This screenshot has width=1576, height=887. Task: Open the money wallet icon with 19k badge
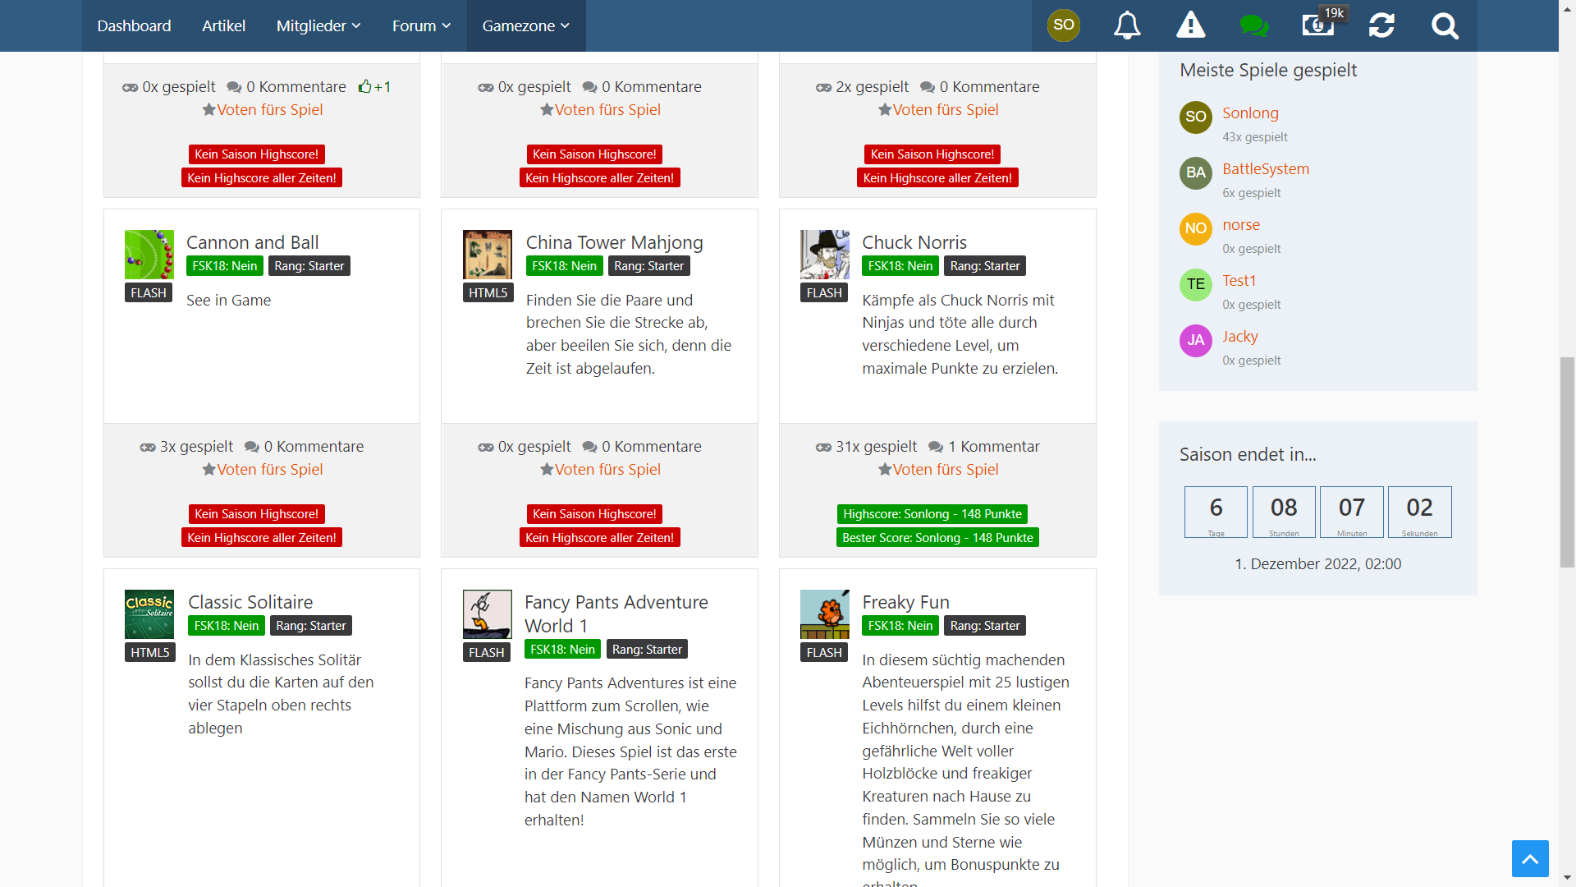(1318, 25)
